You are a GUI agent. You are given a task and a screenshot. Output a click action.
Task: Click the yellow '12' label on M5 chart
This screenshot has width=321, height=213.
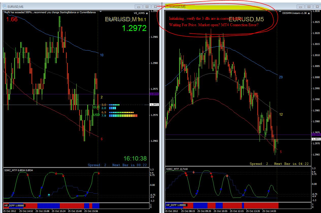[281, 114]
